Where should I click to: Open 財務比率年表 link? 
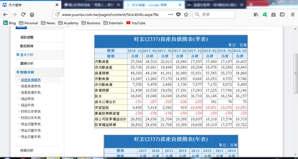pyautogui.click(x=31, y=118)
